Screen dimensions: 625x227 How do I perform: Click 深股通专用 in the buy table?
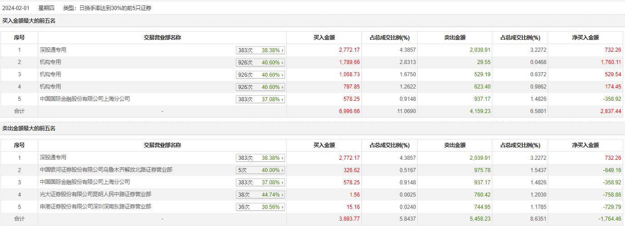point(53,50)
